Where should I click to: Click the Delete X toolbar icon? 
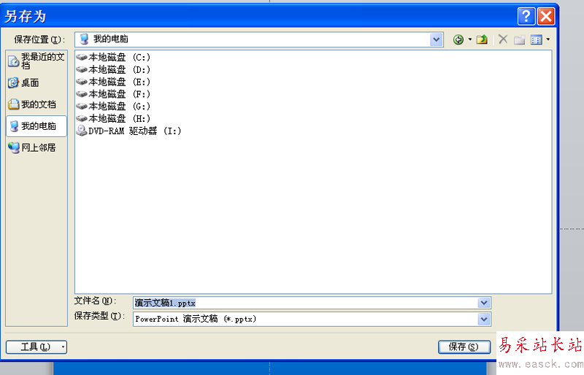[x=503, y=39]
